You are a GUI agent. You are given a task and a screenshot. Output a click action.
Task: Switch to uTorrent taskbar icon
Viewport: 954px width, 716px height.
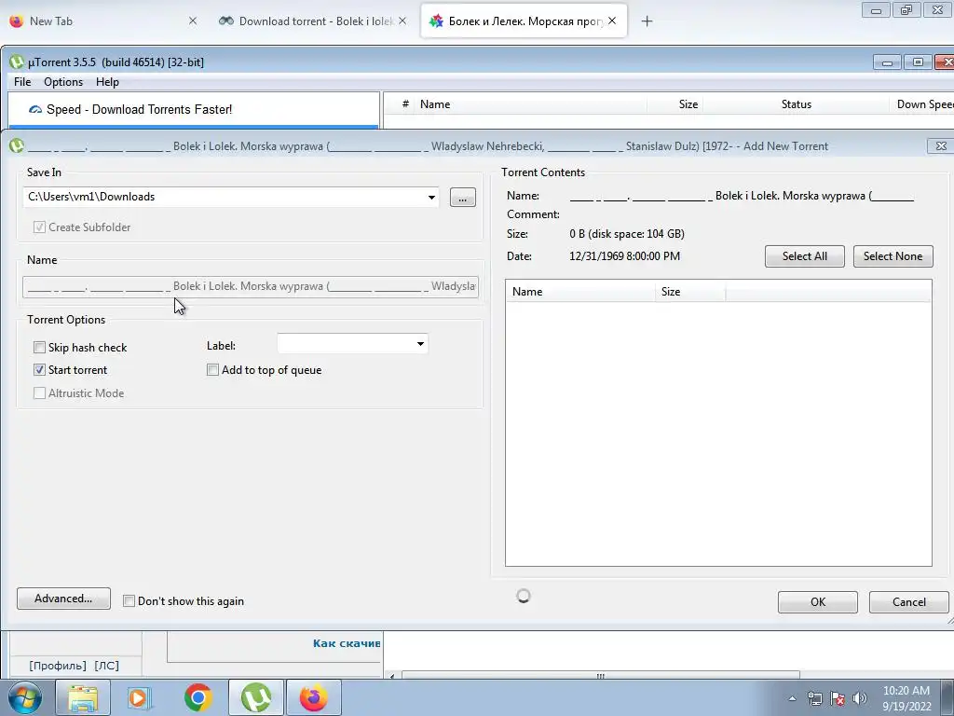coord(256,698)
